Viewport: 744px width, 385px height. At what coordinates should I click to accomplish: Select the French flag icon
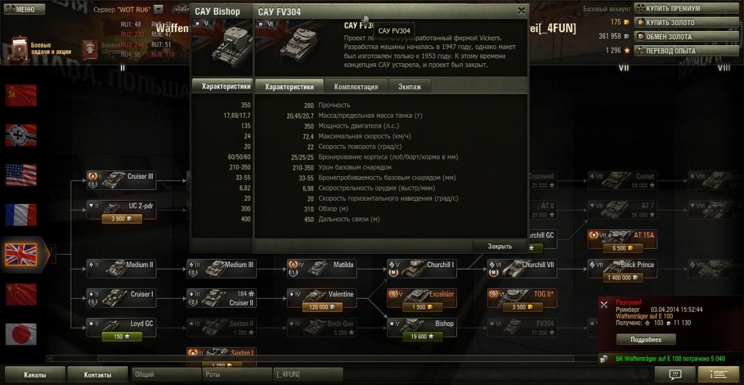[x=21, y=215]
